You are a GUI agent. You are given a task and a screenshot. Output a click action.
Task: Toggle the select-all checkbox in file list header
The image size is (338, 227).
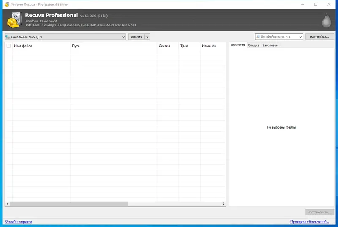click(x=8, y=46)
